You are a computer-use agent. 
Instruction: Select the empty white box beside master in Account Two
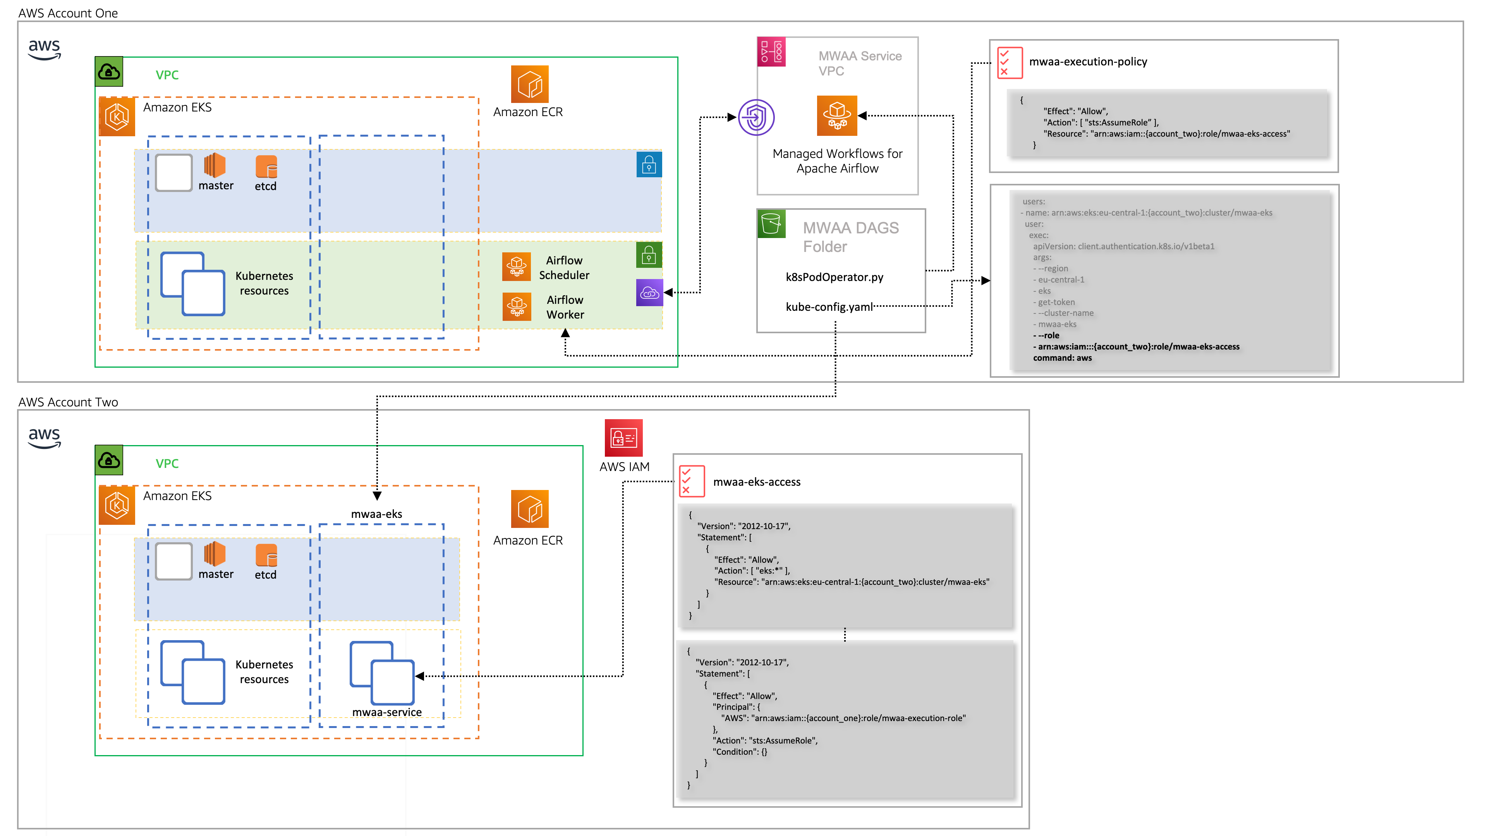click(x=174, y=561)
